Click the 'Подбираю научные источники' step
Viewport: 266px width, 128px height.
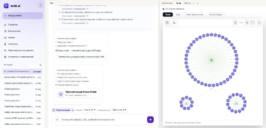pyautogui.click(x=73, y=78)
